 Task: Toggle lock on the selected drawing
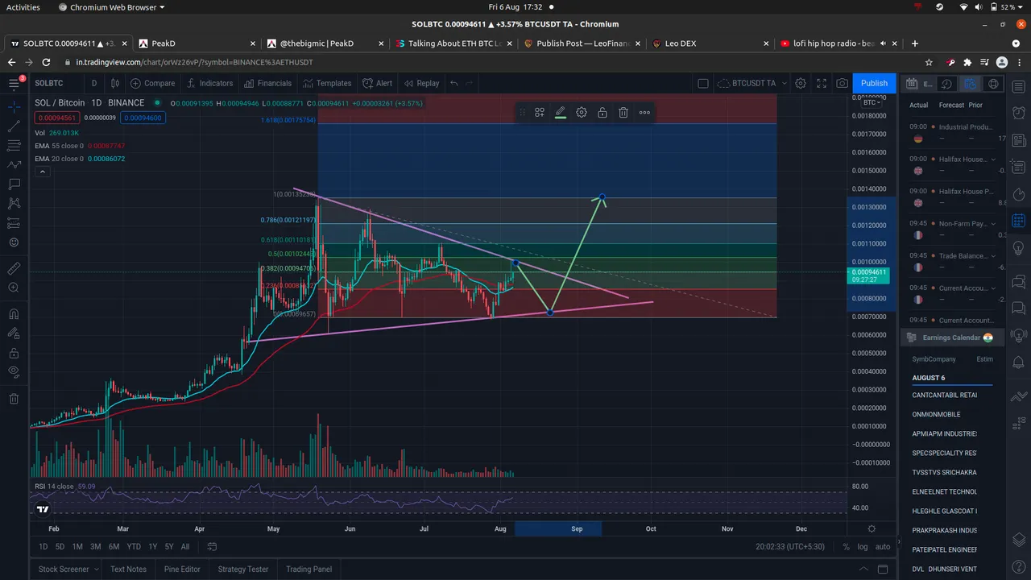(602, 113)
